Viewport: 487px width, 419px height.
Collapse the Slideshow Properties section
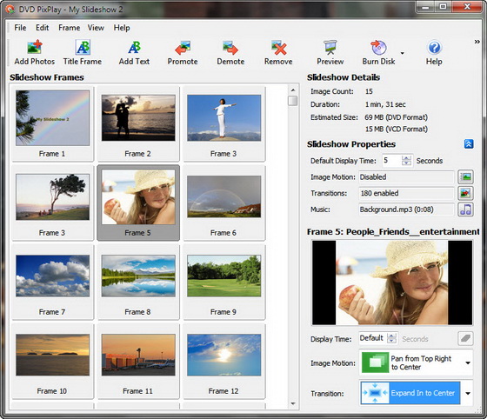pos(469,144)
